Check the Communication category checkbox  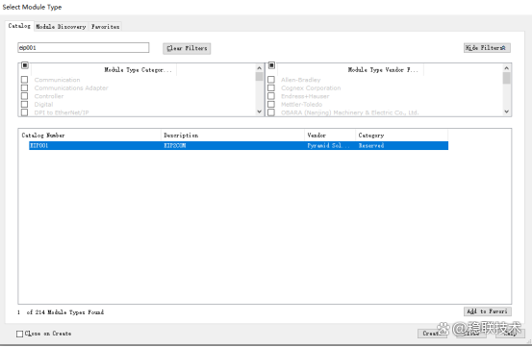pos(24,80)
